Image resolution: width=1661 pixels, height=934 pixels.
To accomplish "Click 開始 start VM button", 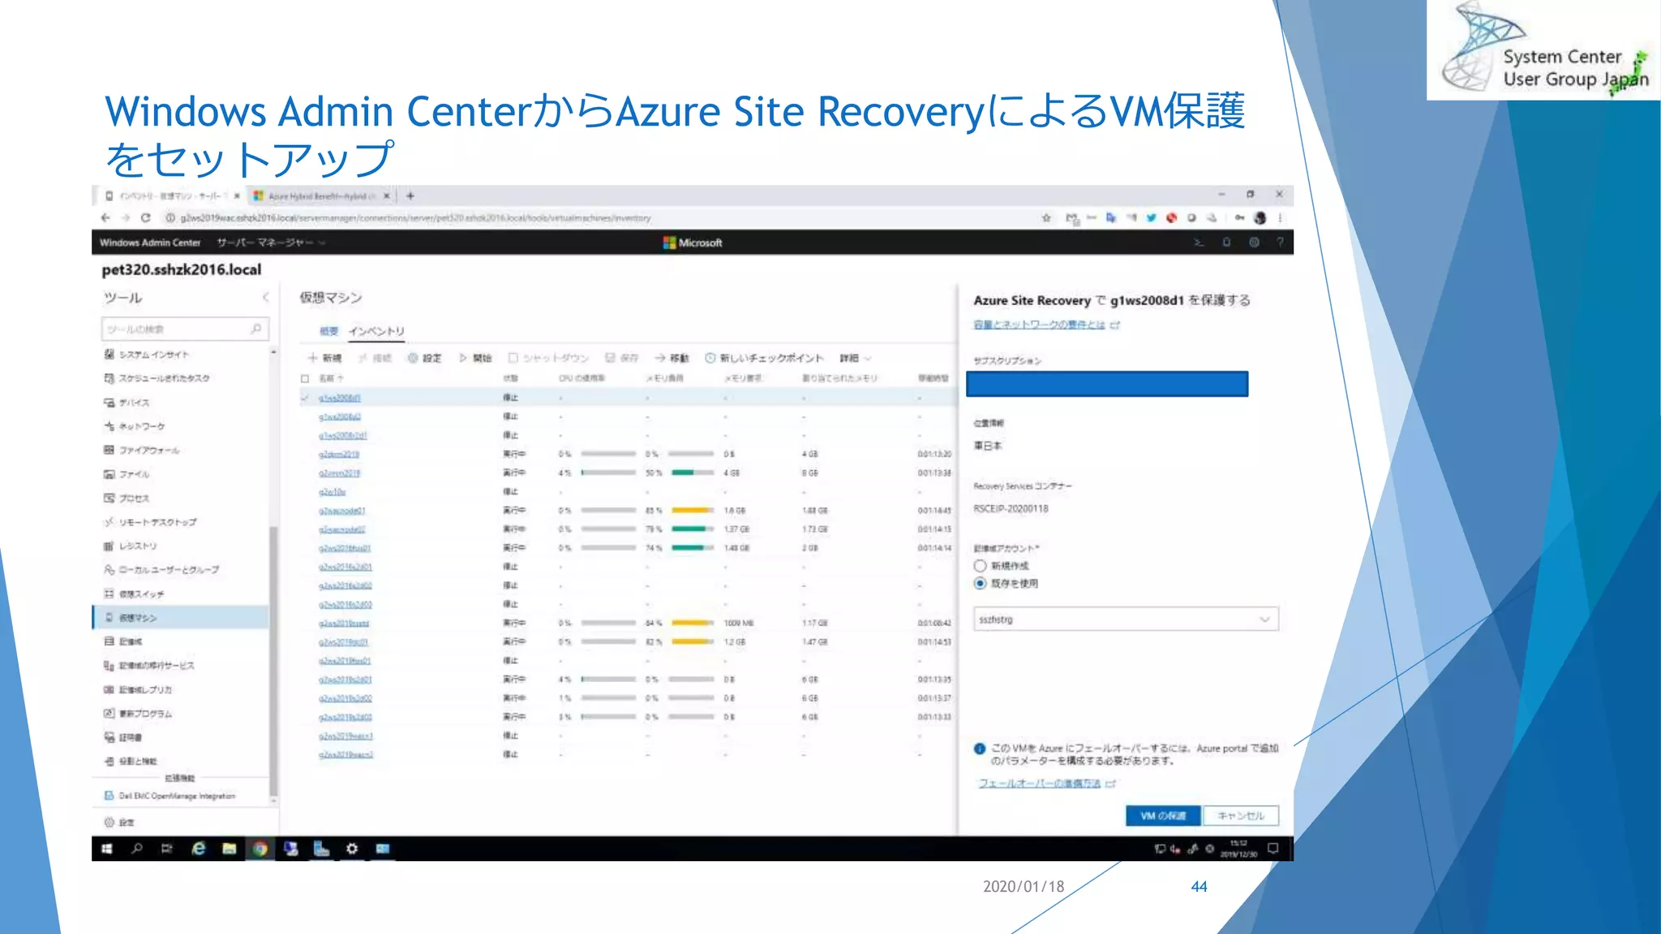I will pos(475,358).
